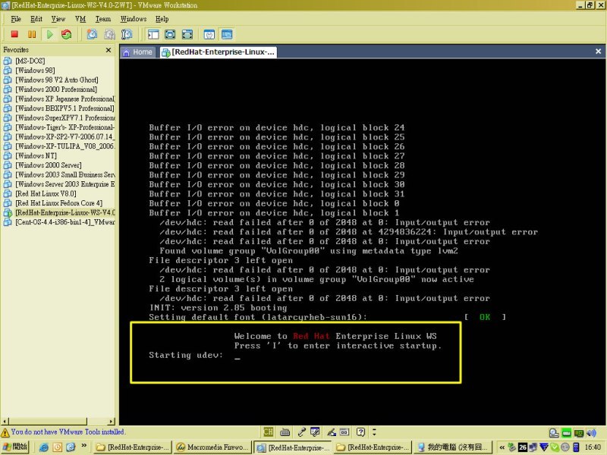Click the network adapter status icon

tap(579, 432)
